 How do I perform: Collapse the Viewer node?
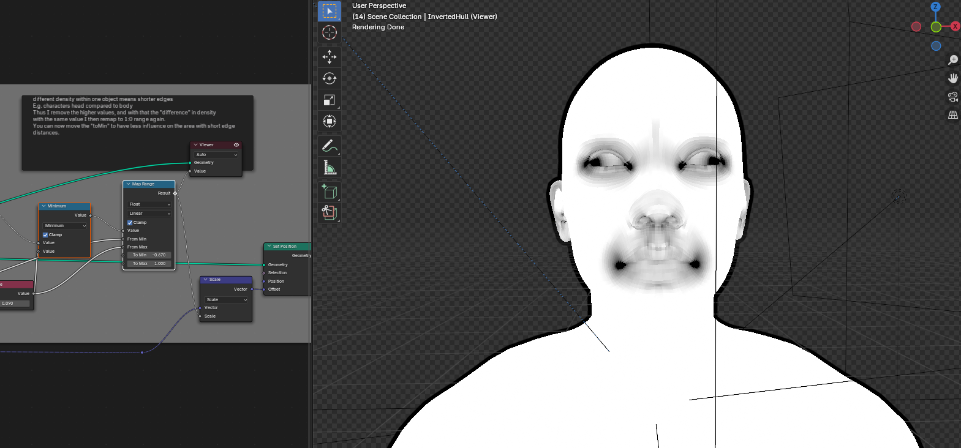click(x=196, y=145)
